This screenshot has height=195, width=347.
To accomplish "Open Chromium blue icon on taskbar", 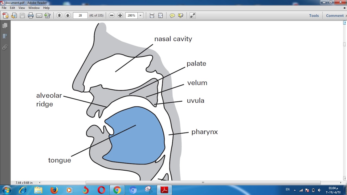I will point(133,190).
